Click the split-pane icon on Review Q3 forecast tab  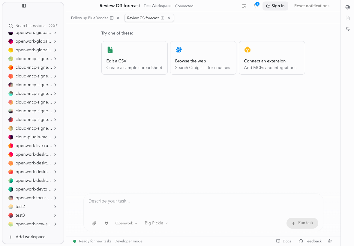(x=162, y=18)
